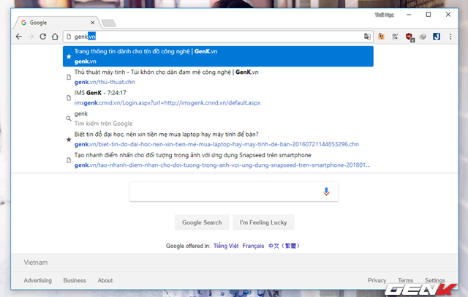Image resolution: width=468 pixels, height=297 pixels.
Task: Open the Terms footer link
Action: (405, 280)
